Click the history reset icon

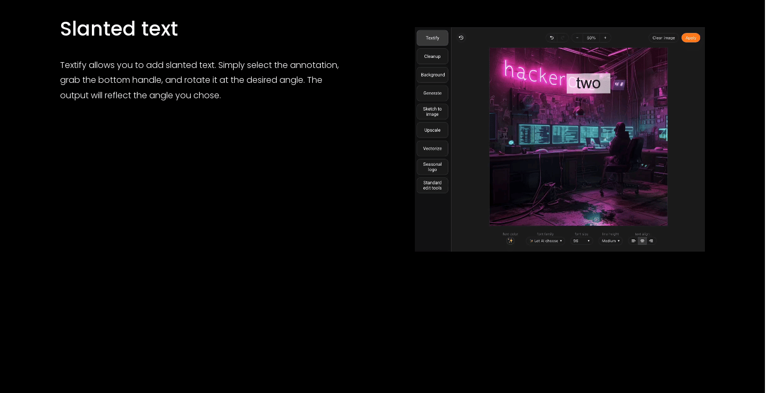click(x=461, y=38)
